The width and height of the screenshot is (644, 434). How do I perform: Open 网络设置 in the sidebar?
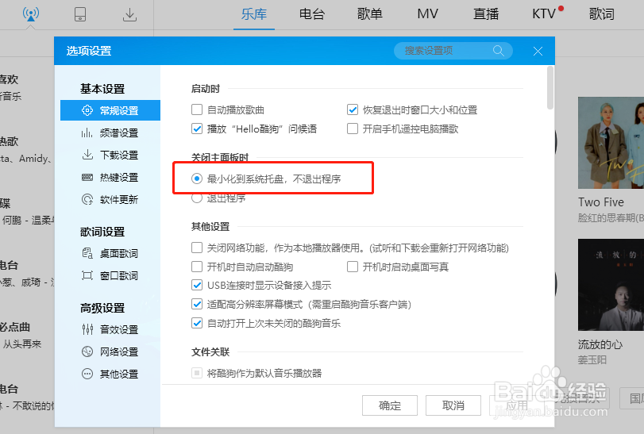pos(110,351)
